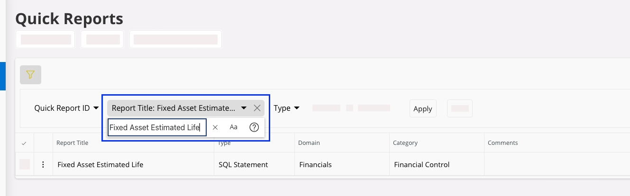Select the Fixed Asset Estimated Life row checkbox
This screenshot has width=630, height=196.
(25, 165)
